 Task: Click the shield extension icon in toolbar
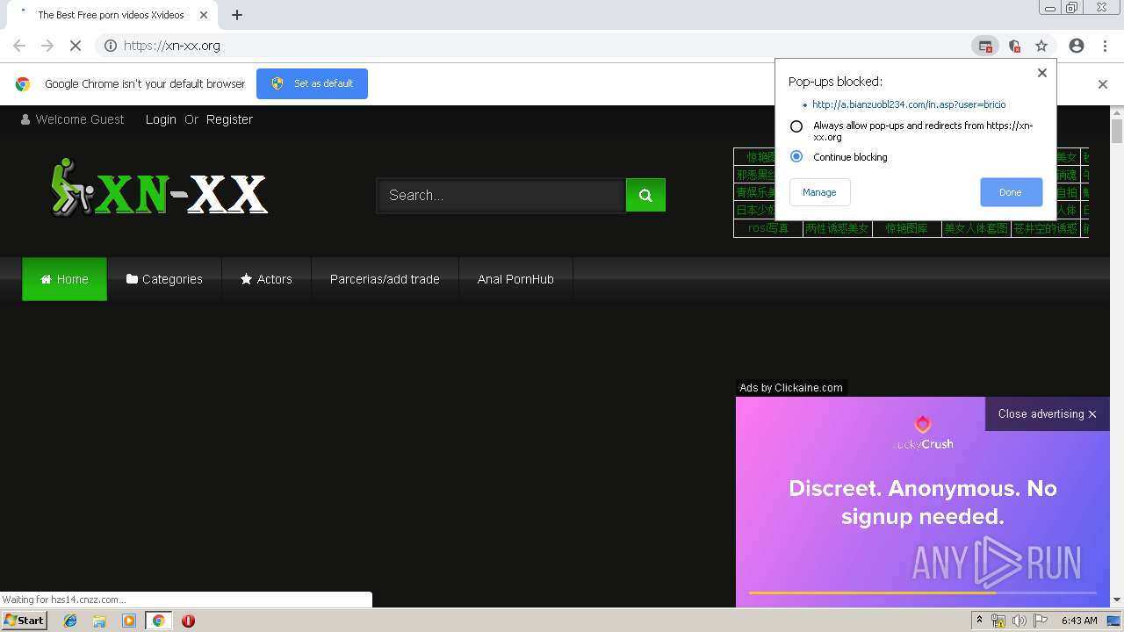tap(1014, 46)
